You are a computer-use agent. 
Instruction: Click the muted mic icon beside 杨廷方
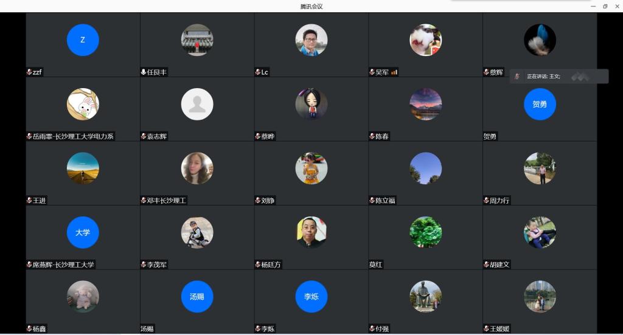click(258, 264)
